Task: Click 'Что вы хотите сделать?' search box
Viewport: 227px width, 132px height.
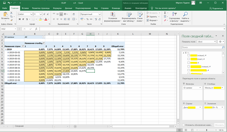Action: tap(165, 8)
